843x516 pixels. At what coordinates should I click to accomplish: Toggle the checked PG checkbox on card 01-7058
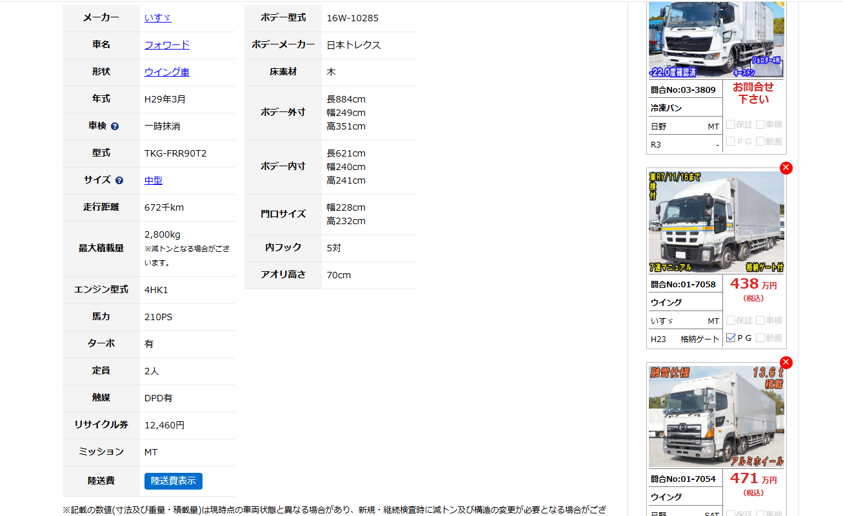731,338
